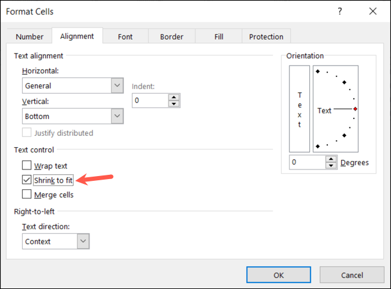
Task: Open the Text direction dropdown
Action: click(x=83, y=241)
